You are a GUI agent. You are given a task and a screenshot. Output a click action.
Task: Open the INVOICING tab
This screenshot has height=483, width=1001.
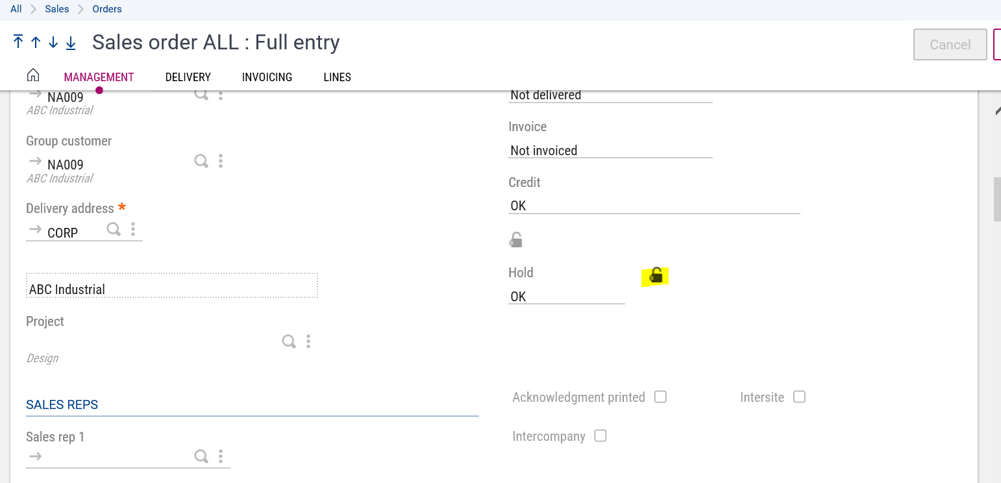pos(267,77)
